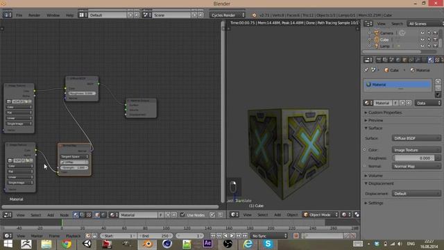Click the pivot point icon in 3D viewport header
The height and width of the screenshot is (250, 444).
pos(357,215)
